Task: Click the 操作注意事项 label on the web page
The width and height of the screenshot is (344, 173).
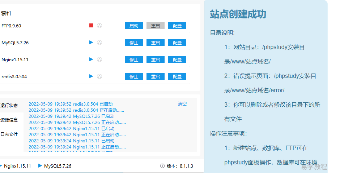Action: 228,133
